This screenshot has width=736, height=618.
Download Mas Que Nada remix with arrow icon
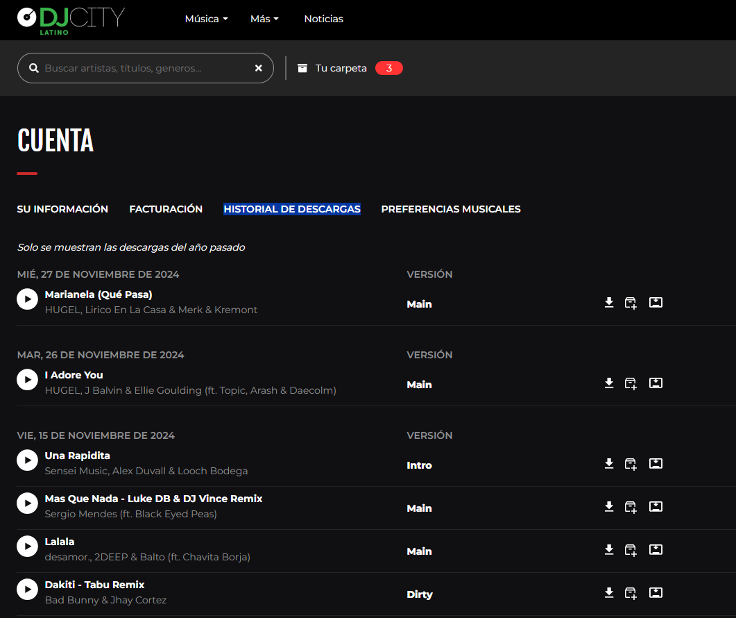[x=609, y=507]
